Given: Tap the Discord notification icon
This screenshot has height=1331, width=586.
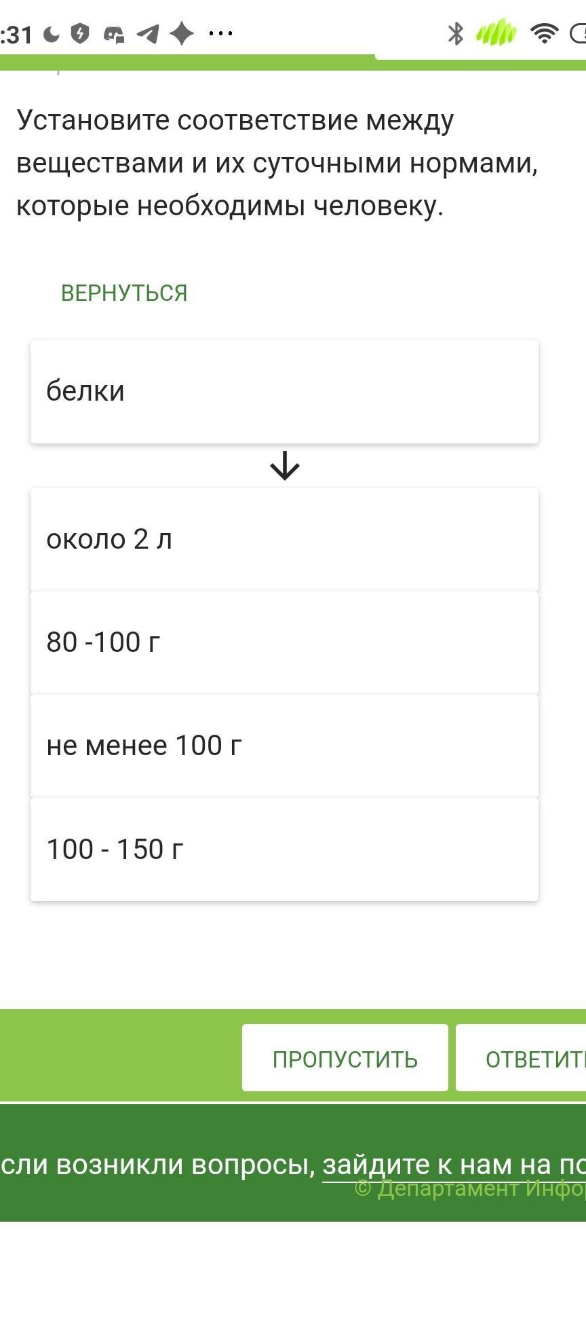Looking at the screenshot, I should tap(113, 34).
